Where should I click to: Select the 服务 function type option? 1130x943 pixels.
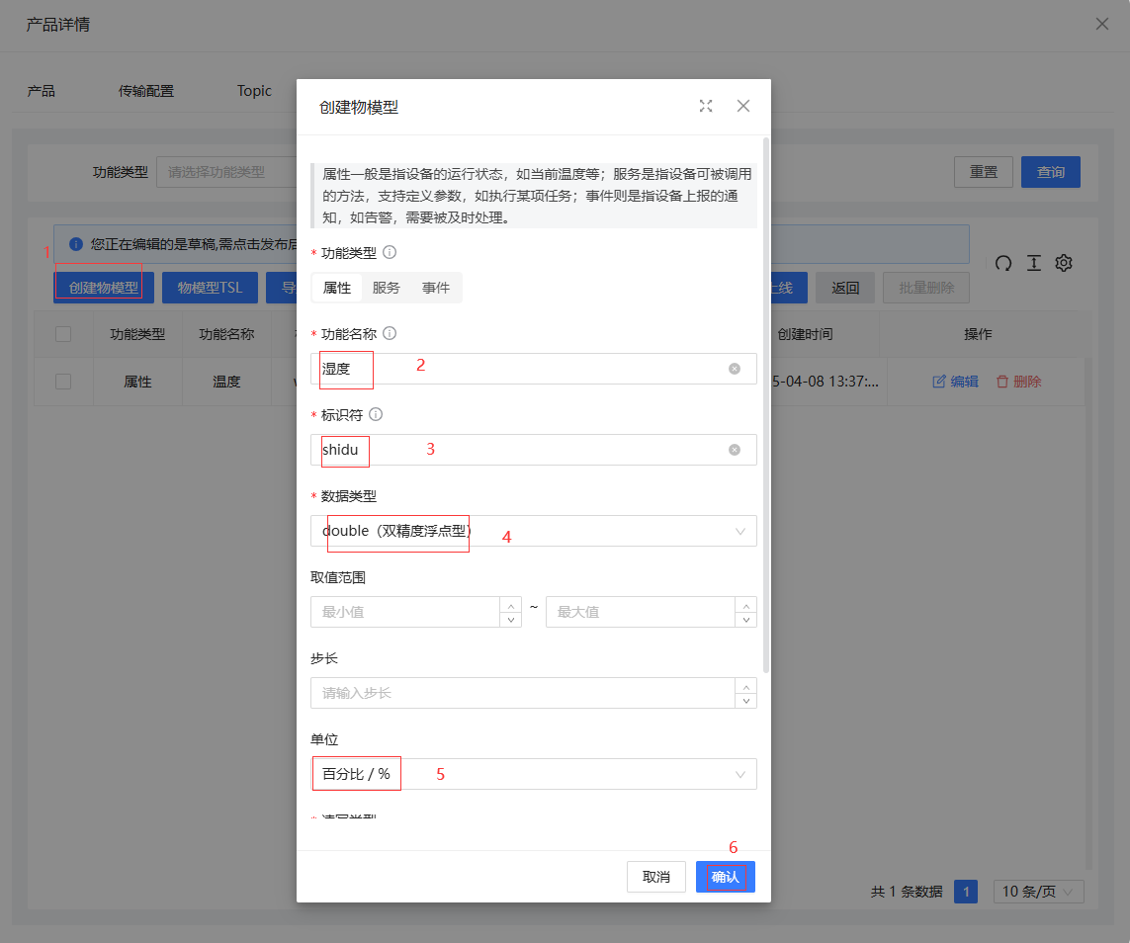386,288
